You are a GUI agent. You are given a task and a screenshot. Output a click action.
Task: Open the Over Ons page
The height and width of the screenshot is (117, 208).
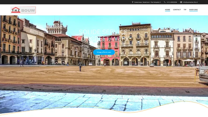(x=193, y=10)
